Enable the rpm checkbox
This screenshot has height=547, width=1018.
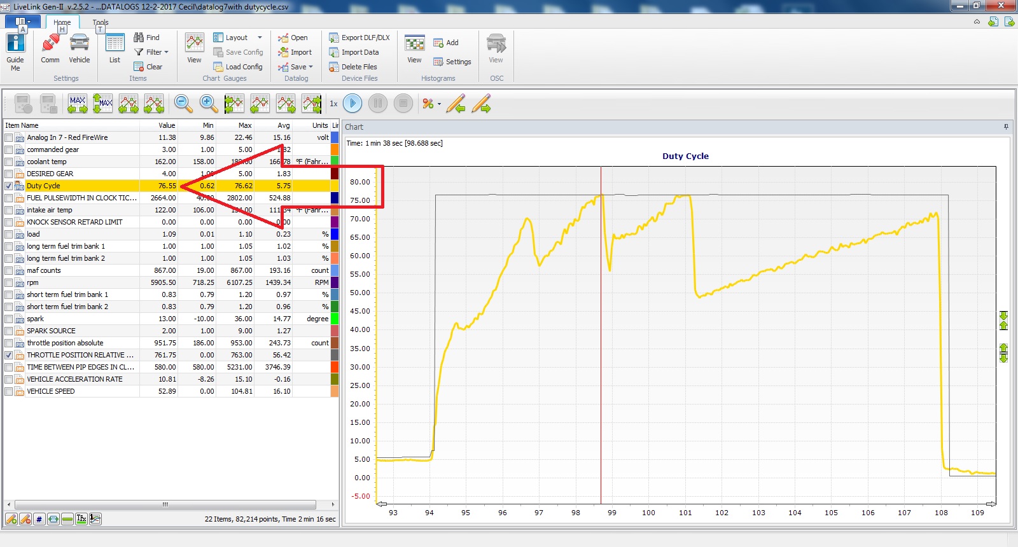pos(9,283)
